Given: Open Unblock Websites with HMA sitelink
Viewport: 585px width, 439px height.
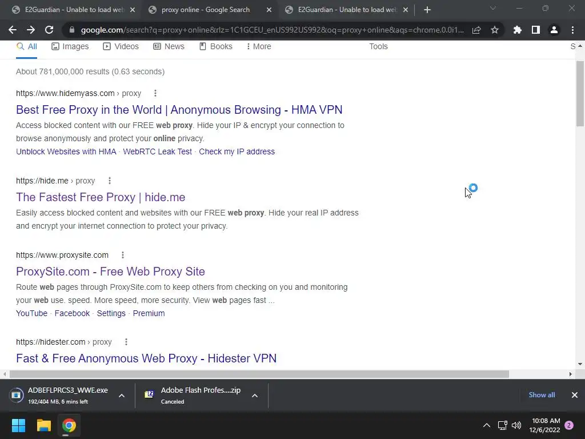Looking at the screenshot, I should click(x=66, y=151).
